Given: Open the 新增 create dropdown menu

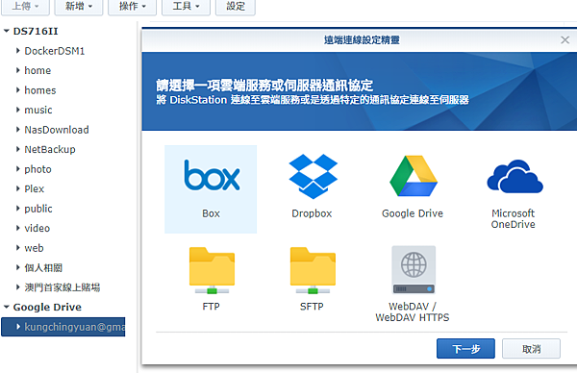Looking at the screenshot, I should pyautogui.click(x=79, y=7).
